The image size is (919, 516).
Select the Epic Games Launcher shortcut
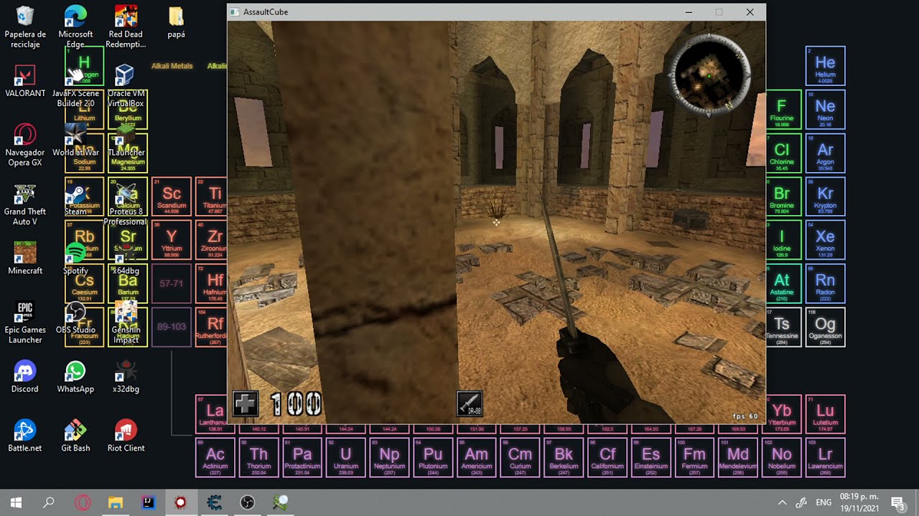(25, 322)
